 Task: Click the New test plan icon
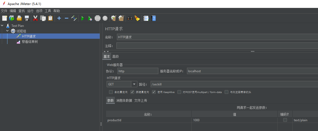click(5, 18)
